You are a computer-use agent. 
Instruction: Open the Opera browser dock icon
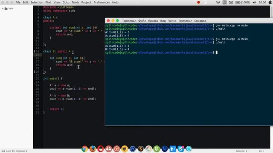pyautogui.click(x=101, y=149)
